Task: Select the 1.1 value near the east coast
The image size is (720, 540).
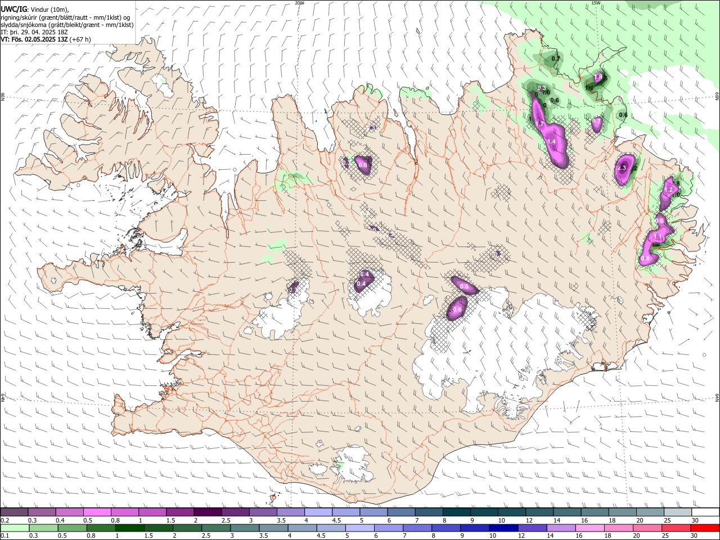Action: [x=658, y=237]
